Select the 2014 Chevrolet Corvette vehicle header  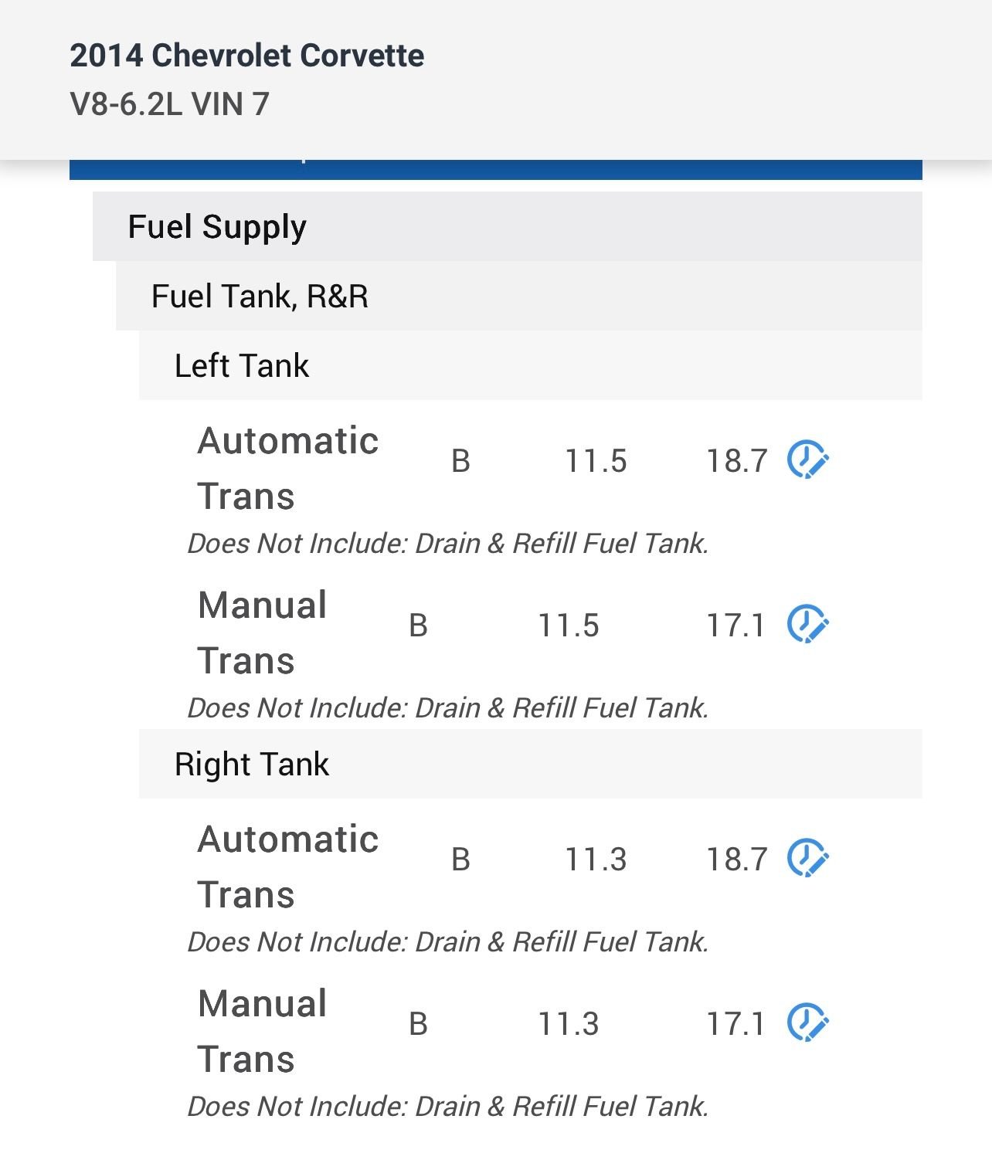[x=247, y=56]
